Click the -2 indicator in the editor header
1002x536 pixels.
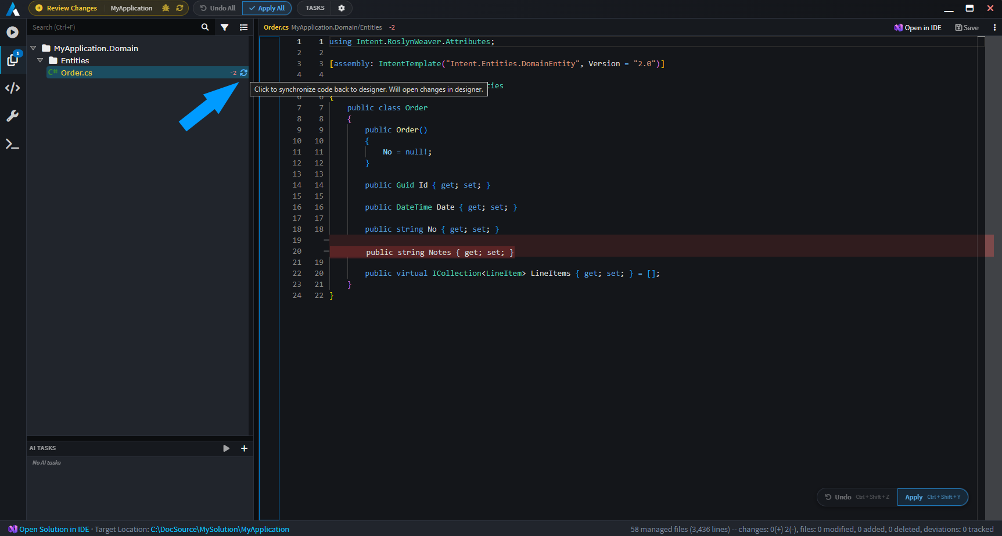(x=392, y=27)
